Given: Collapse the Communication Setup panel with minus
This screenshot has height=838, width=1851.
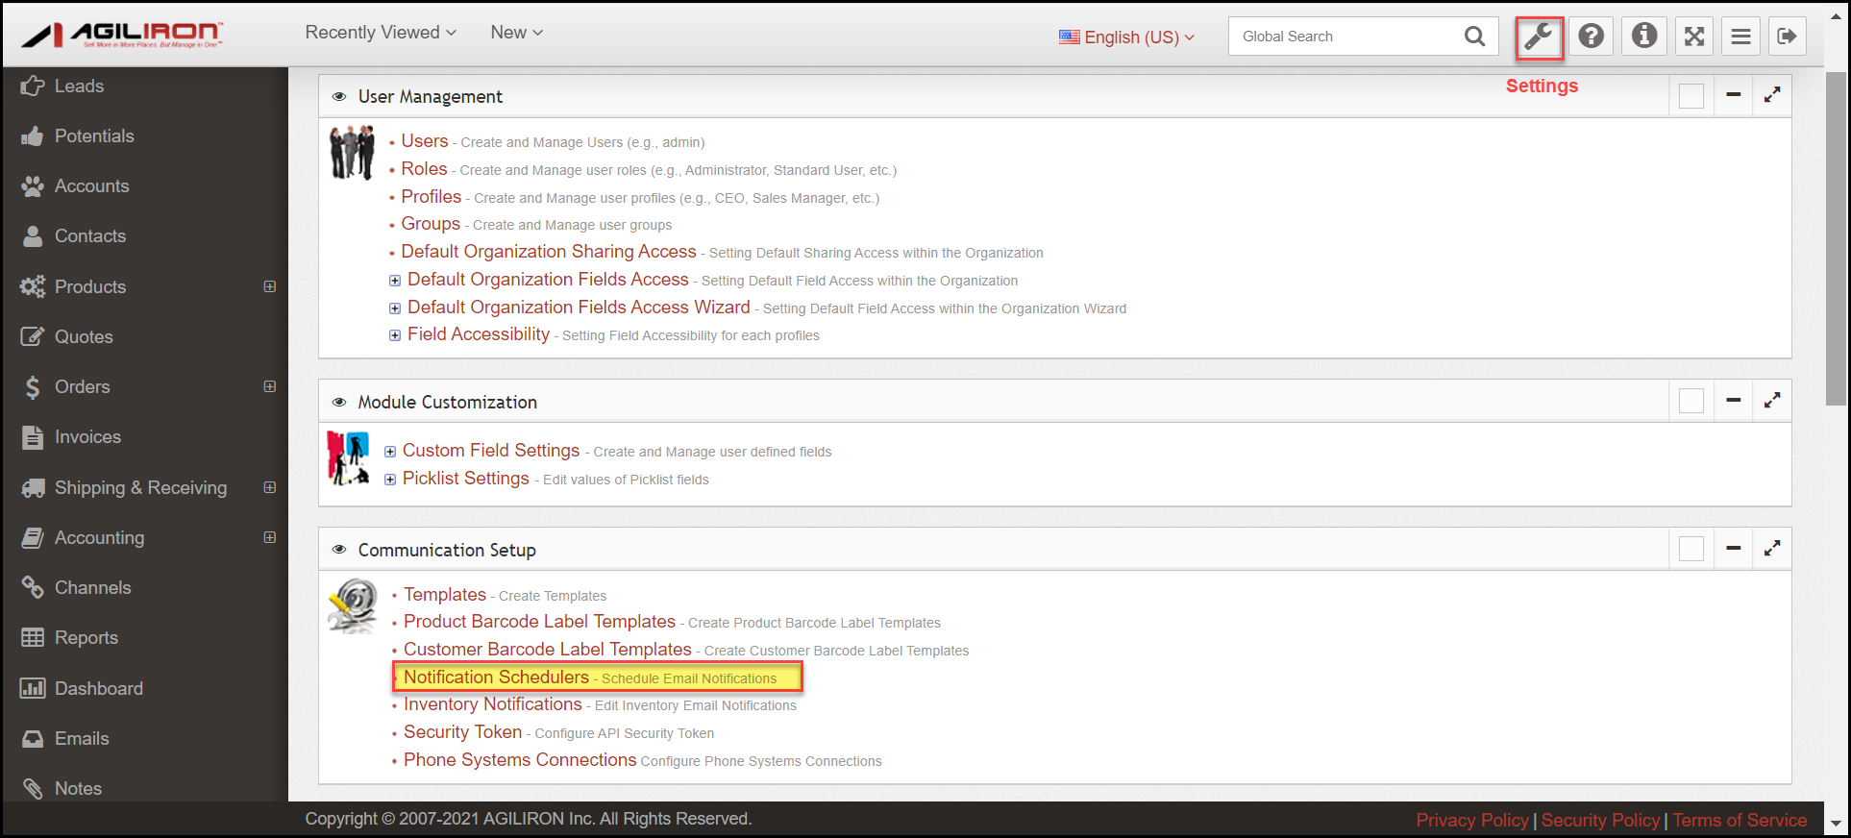Looking at the screenshot, I should click(x=1734, y=549).
